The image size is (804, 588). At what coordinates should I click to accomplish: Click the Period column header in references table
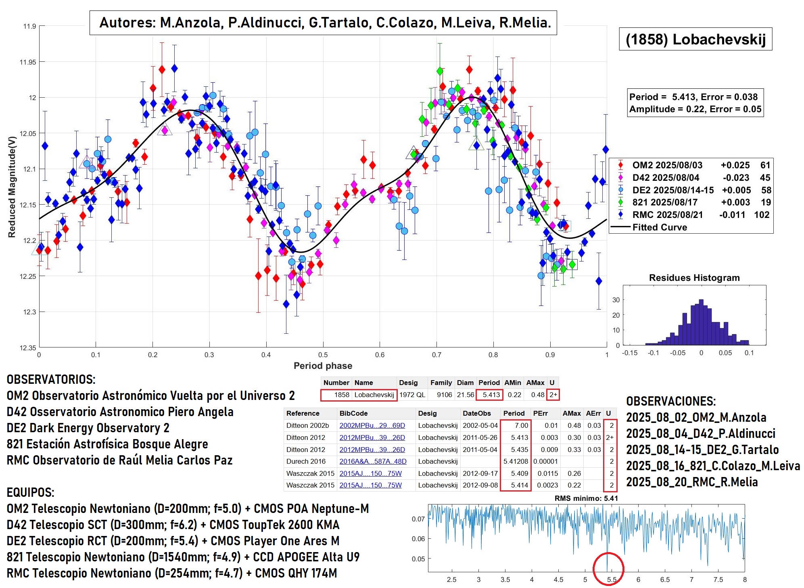coord(514,413)
